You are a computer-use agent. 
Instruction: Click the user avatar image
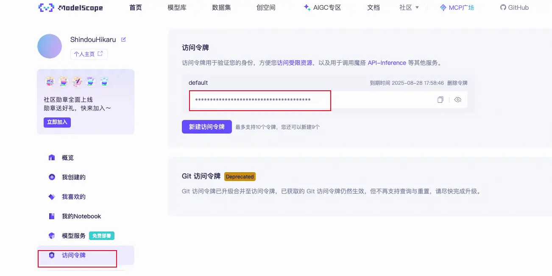[x=50, y=46]
